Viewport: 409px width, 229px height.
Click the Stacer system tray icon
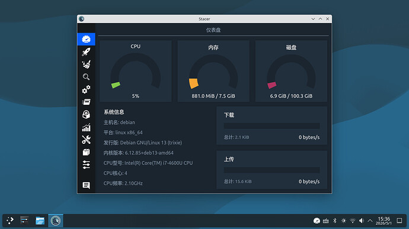pyautogui.click(x=317, y=221)
